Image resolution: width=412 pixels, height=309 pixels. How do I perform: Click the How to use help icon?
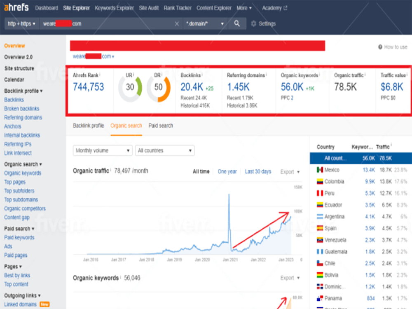[x=380, y=47]
